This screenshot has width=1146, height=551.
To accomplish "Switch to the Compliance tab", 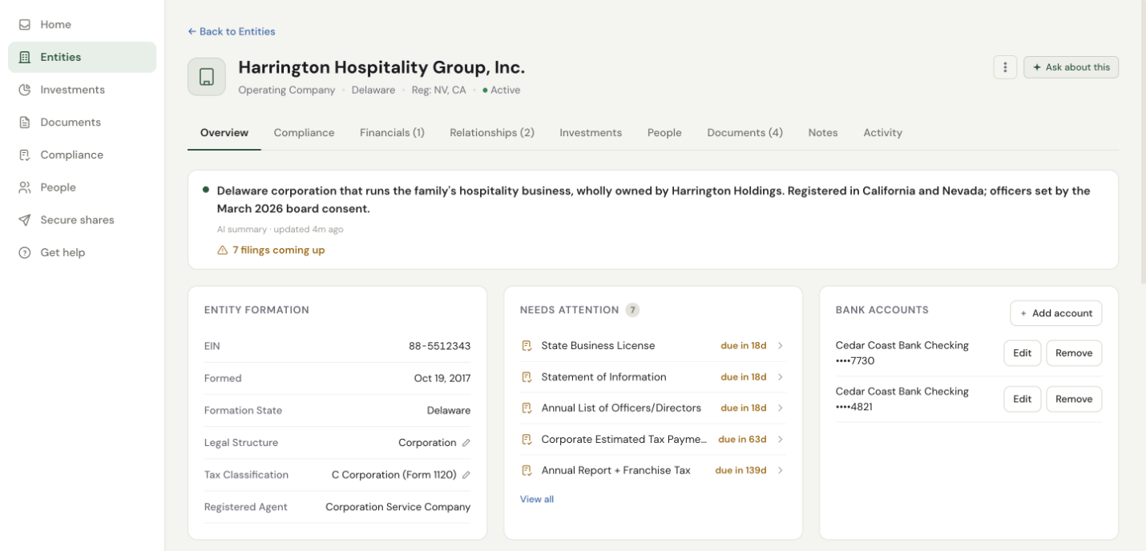I will pos(304,133).
